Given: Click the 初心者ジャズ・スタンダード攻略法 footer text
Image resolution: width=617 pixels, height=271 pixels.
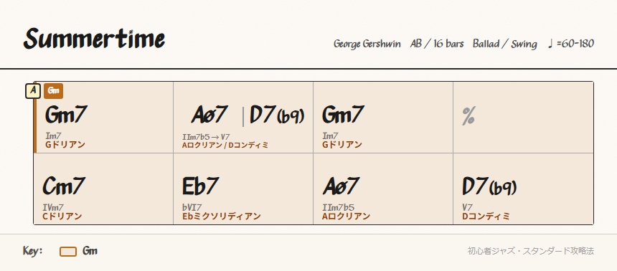Looking at the screenshot, I should (530, 251).
